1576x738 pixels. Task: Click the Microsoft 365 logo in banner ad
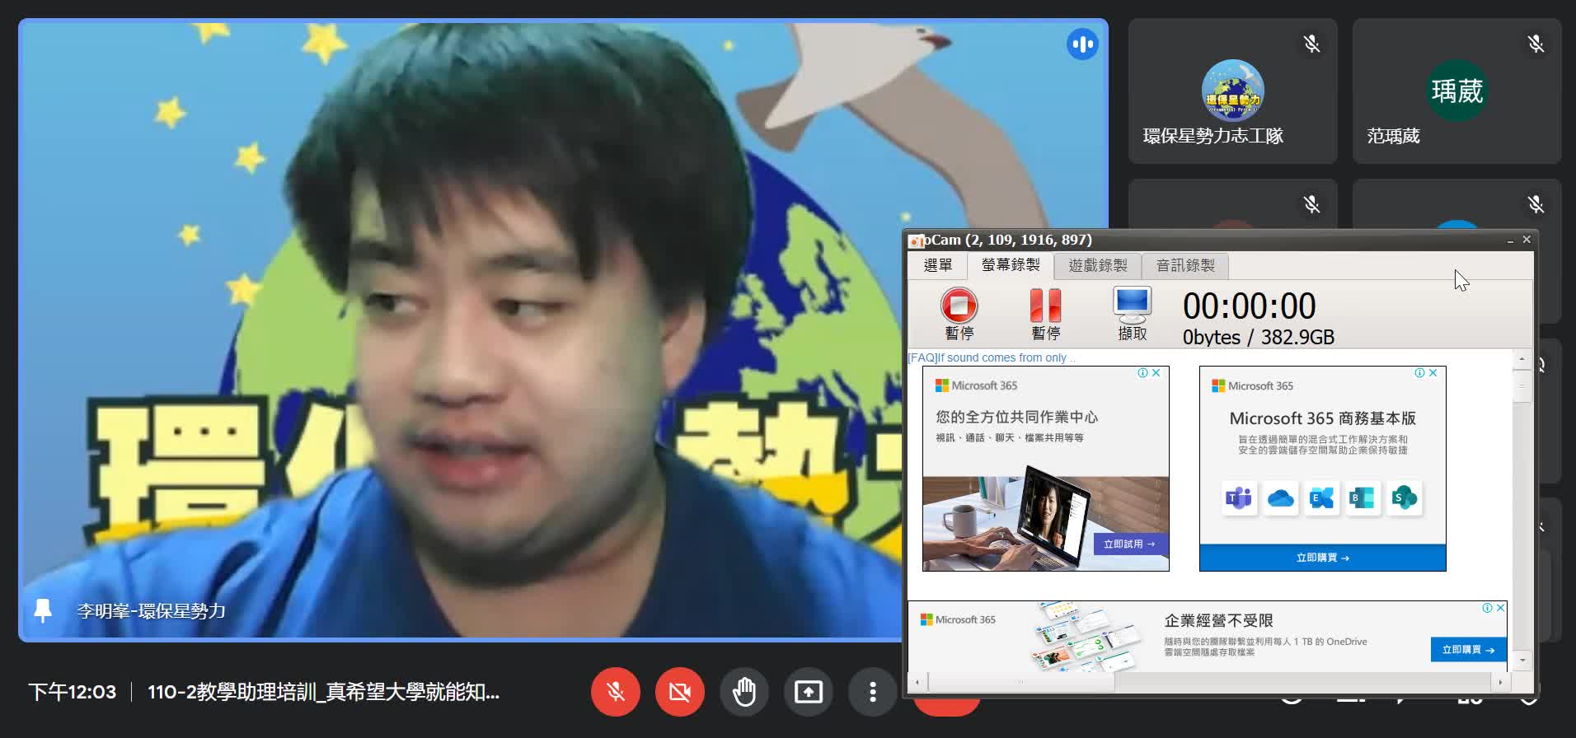[x=957, y=619]
